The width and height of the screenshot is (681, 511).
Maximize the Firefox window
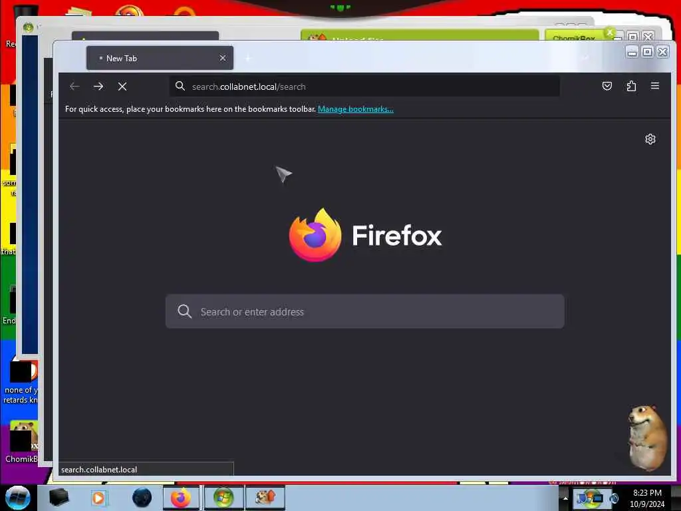click(x=647, y=52)
